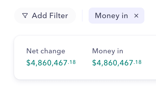This screenshot has width=156, height=91.
Task: Remove the Money in filter chip
Action: (136, 16)
